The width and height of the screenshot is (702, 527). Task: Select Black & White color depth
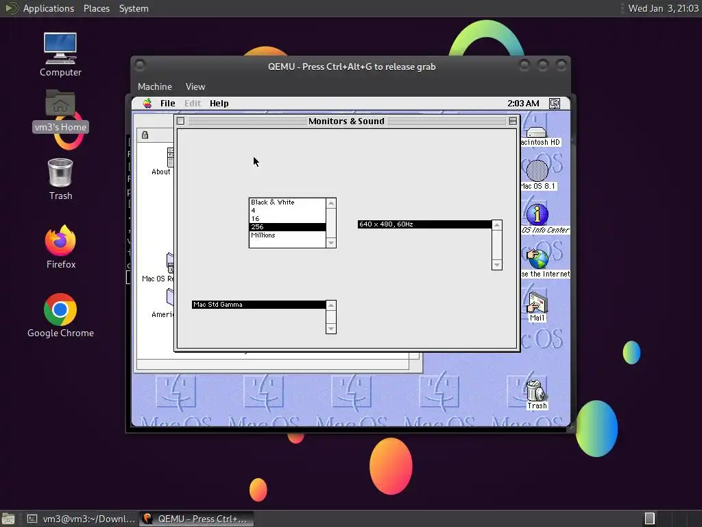[x=287, y=202]
